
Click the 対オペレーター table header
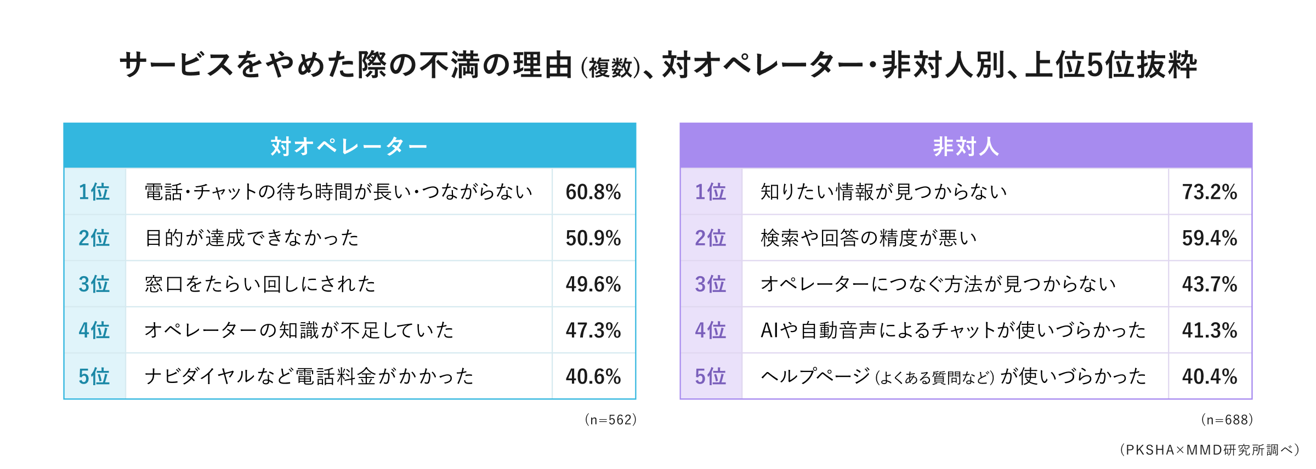pyautogui.click(x=349, y=146)
